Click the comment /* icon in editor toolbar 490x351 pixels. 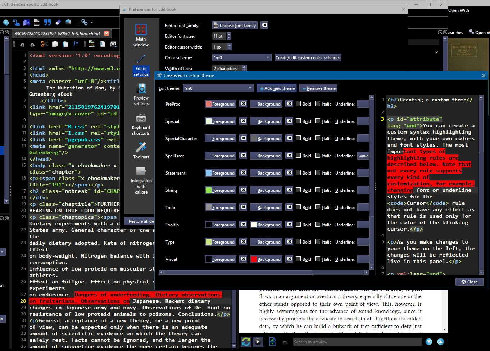coord(76,44)
